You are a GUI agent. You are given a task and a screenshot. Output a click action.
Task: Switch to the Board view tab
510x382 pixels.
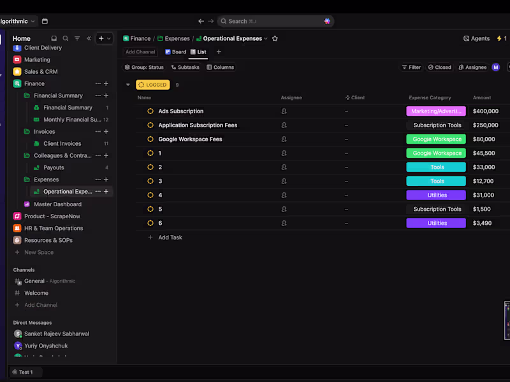[x=175, y=52]
